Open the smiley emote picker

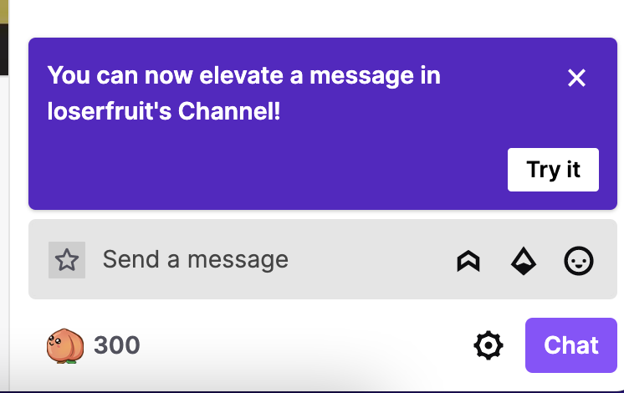(579, 262)
